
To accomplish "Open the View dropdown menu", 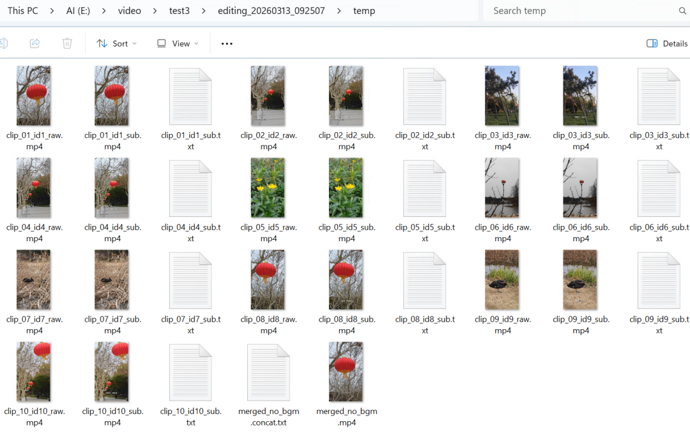I will coord(178,43).
